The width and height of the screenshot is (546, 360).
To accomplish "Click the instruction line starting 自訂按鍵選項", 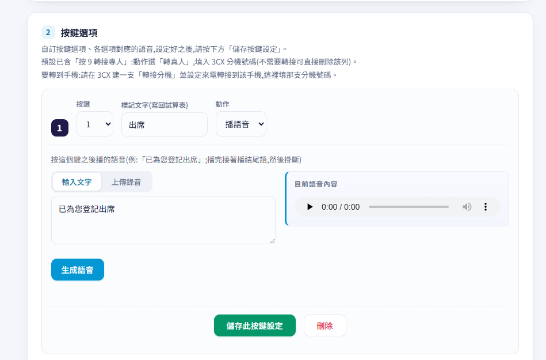I will pos(164,49).
